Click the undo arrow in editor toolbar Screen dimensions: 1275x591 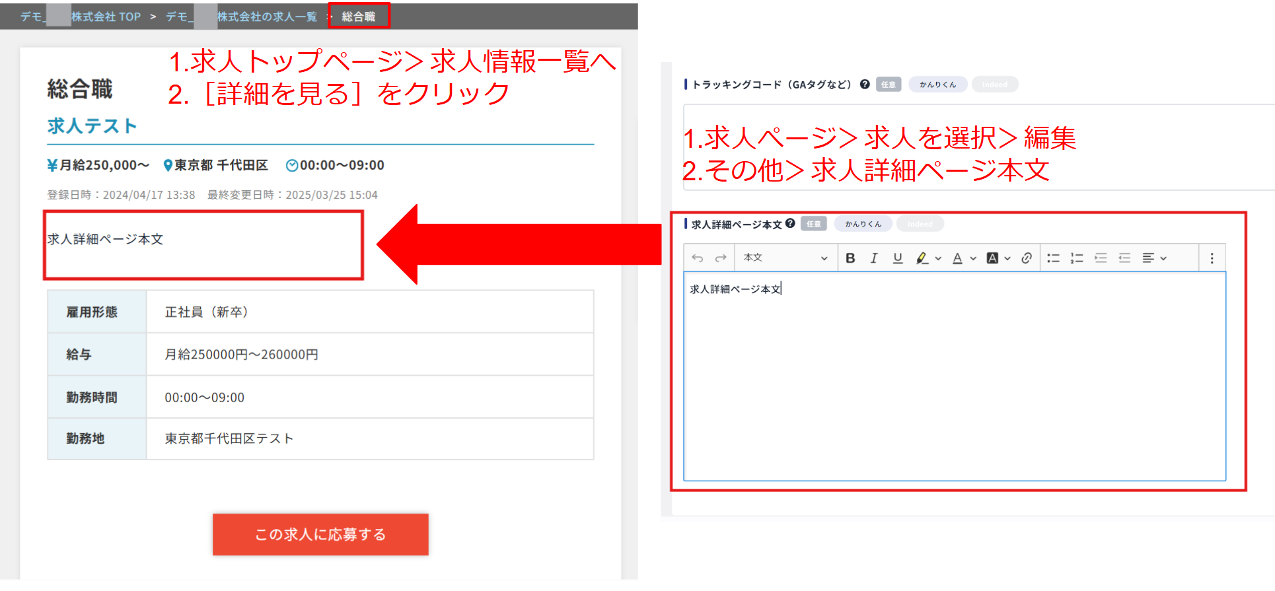tap(698, 258)
